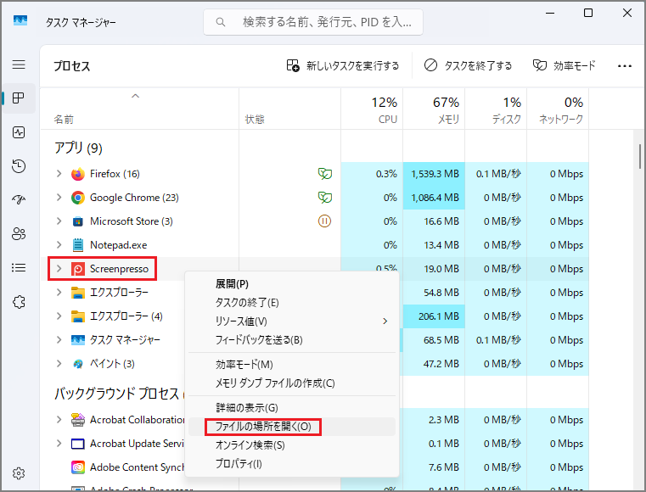Select the Firefox memory cell 1,539.3 MB
Image resolution: width=646 pixels, height=492 pixels.
(x=434, y=174)
